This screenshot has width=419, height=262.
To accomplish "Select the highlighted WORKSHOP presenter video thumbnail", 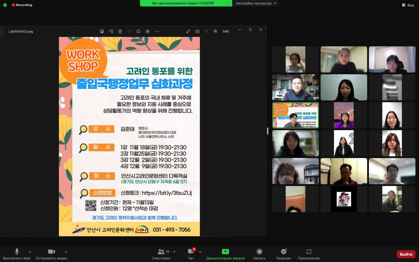I will (x=295, y=115).
